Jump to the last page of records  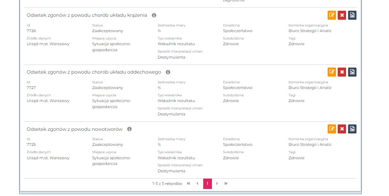click(226, 184)
